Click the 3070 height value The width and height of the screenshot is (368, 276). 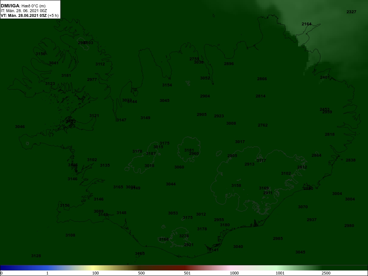click(x=303, y=207)
